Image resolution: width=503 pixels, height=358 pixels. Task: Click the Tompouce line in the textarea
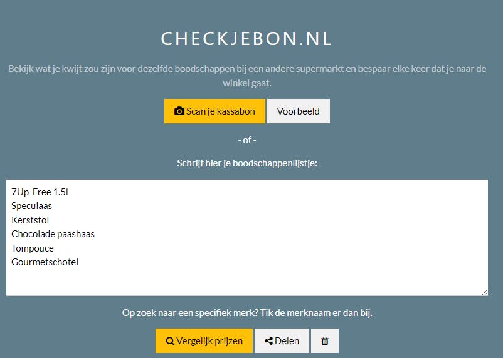33,248
